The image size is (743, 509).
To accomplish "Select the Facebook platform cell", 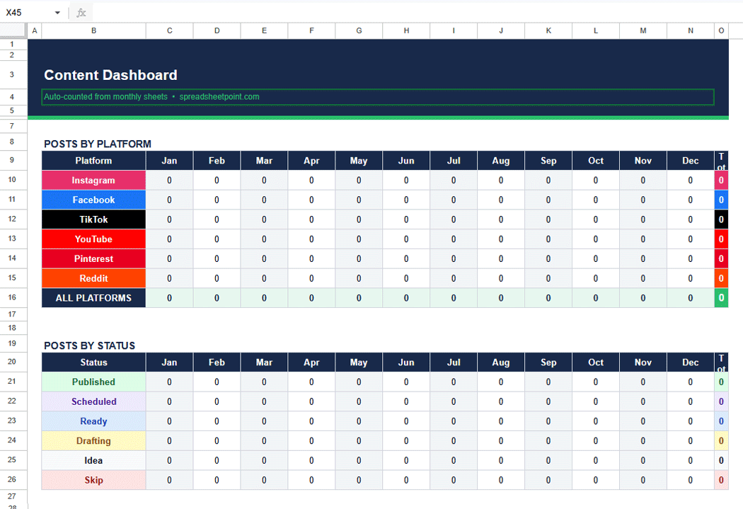I will (93, 200).
